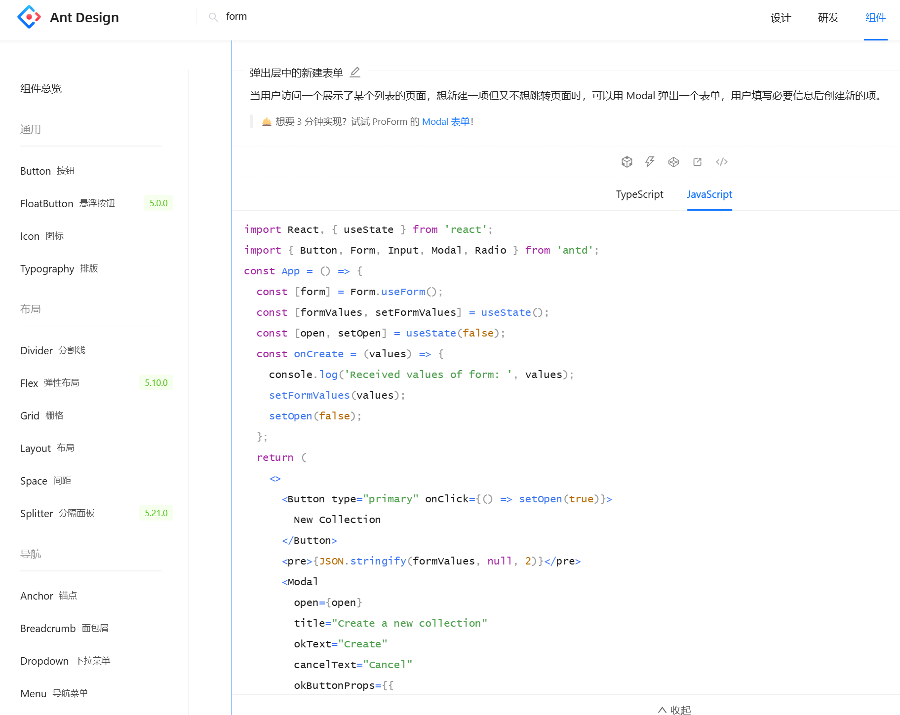Open the Modal 表单 link
This screenshot has height=715, width=900.
446,121
